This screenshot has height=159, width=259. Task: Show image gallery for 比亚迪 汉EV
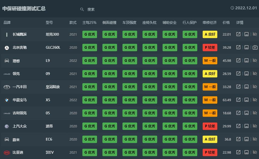click(246, 152)
